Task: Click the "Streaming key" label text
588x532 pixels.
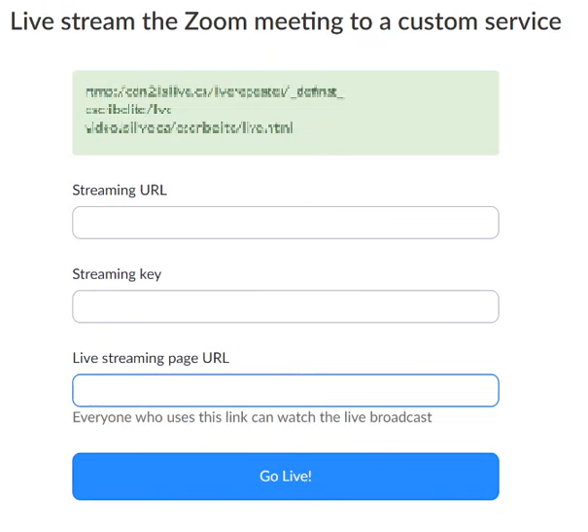Action: click(x=117, y=274)
